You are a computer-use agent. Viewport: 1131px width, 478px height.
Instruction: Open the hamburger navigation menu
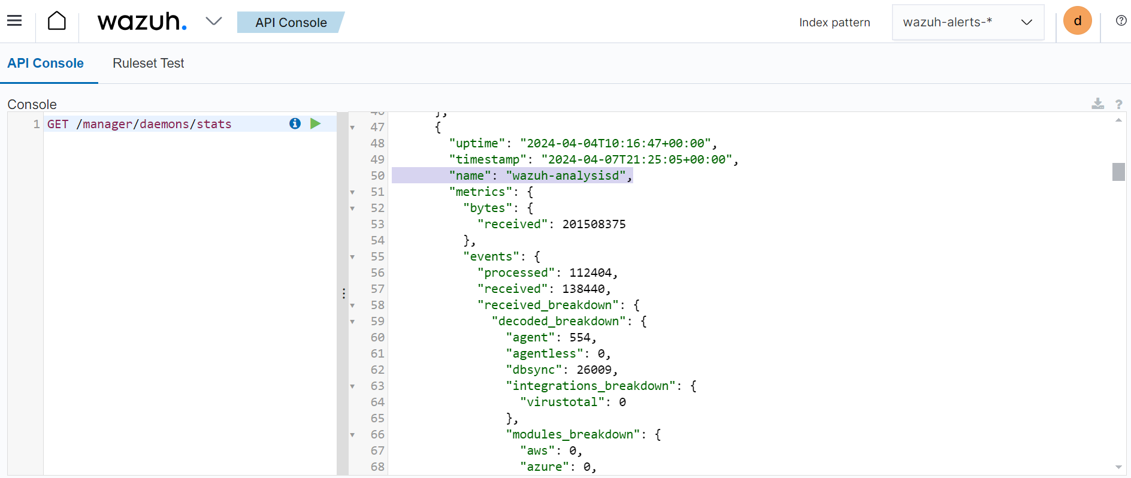[14, 21]
